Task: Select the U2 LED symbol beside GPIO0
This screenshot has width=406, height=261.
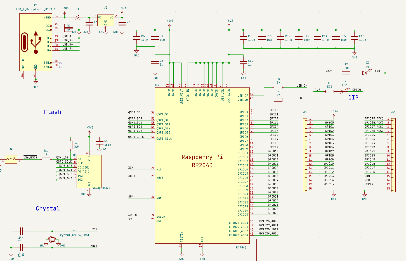Action: (x=342, y=91)
